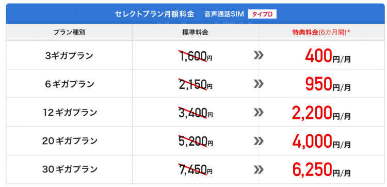Select the 6ギガプラン label

69,84
